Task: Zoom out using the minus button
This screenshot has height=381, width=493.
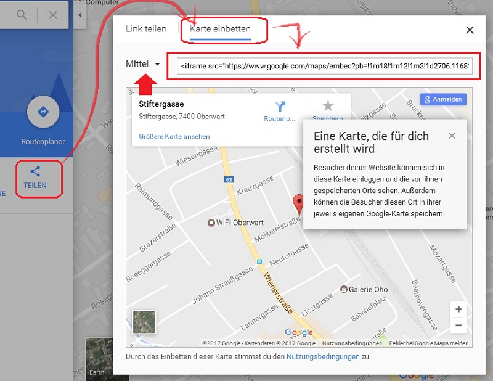Action: coord(458,325)
